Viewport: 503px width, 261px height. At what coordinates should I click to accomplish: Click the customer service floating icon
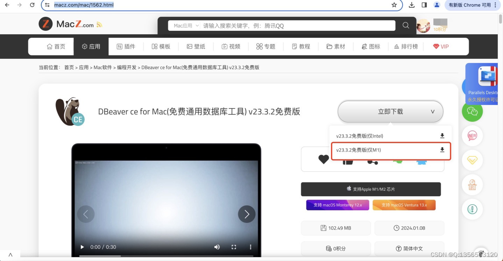point(472,185)
